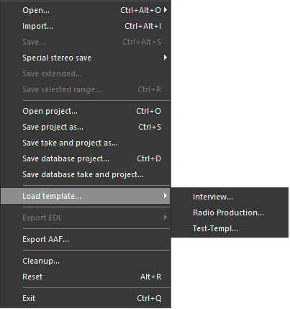Choose Export AAF... from the menu

click(x=85, y=239)
